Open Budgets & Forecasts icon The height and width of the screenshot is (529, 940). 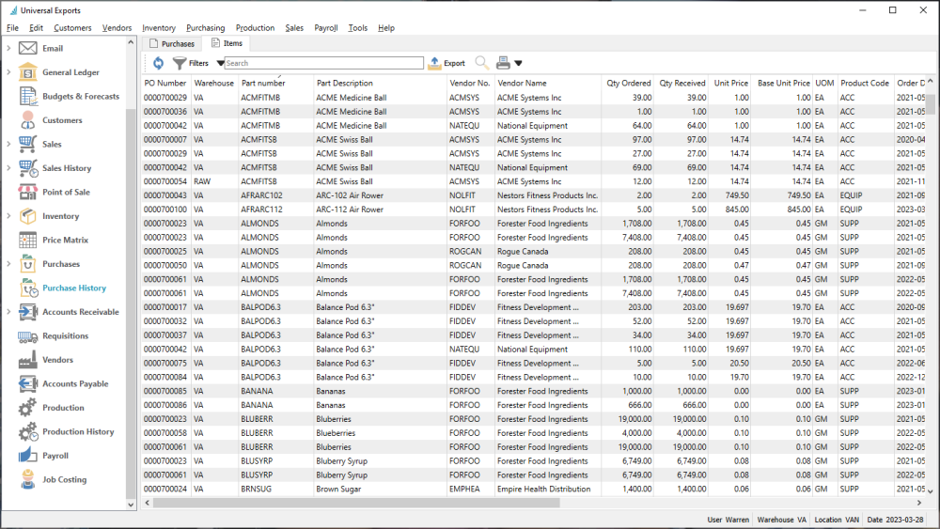pyautogui.click(x=27, y=96)
